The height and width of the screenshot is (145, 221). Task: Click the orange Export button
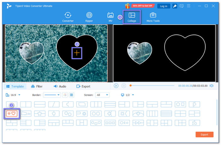point(204,135)
